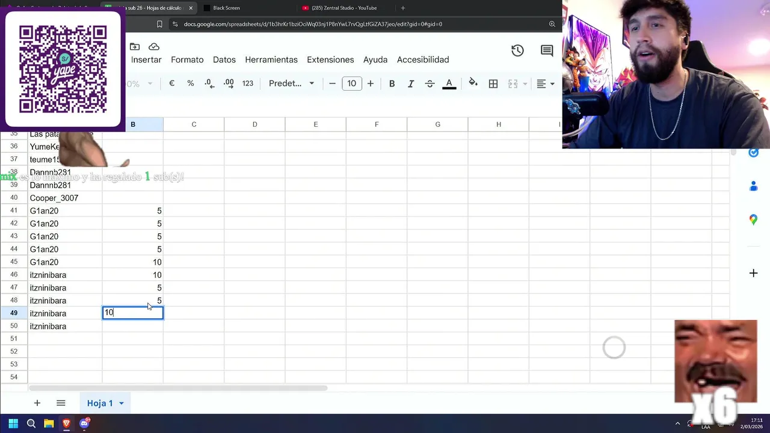Viewport: 770px width, 433px height.
Task: Open merge cells dropdown arrow
Action: coord(525,84)
